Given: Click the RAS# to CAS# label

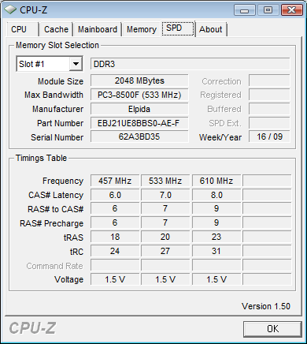Looking at the screenshot, I should tap(55, 209).
